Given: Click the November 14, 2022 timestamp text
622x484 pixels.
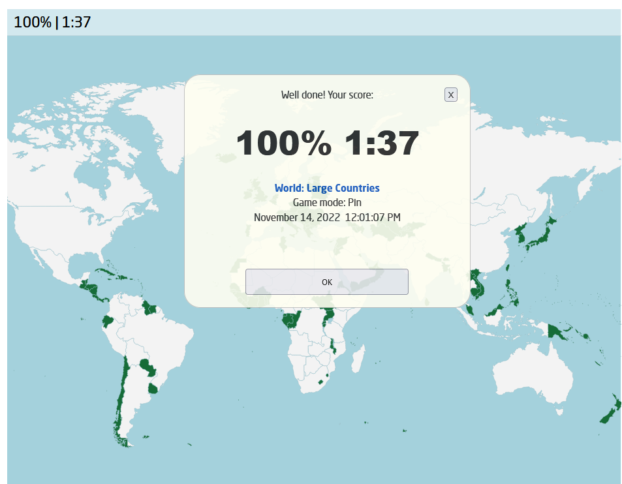Looking at the screenshot, I should (327, 217).
